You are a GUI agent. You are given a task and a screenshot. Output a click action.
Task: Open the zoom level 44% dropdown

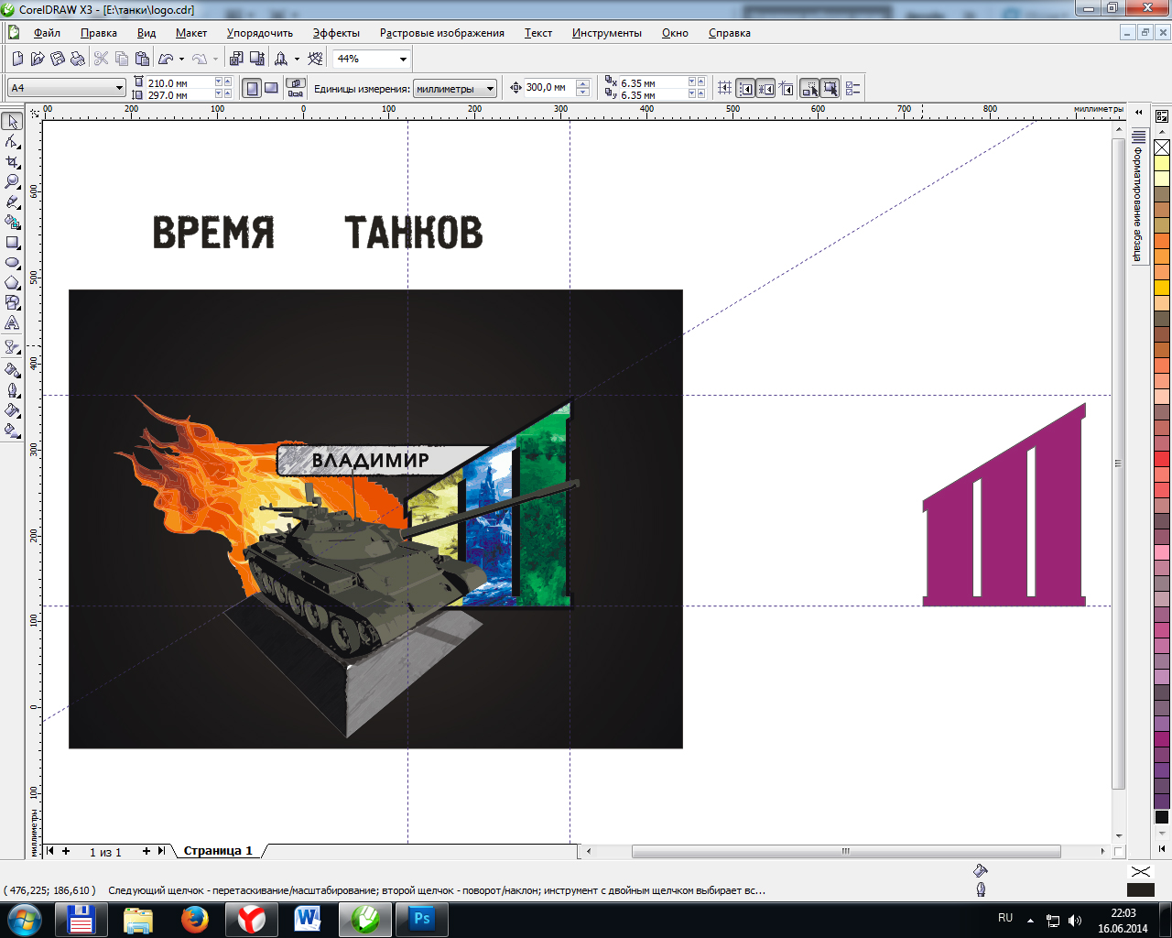[403, 59]
